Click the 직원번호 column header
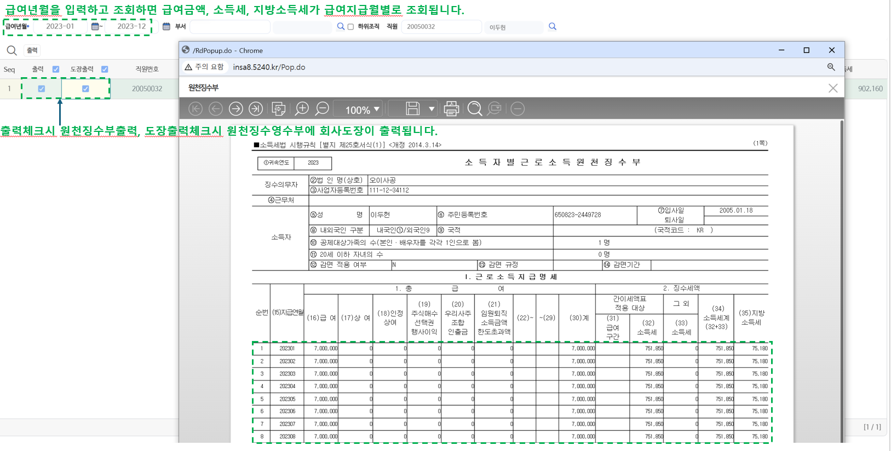The width and height of the screenshot is (891, 451). (147, 69)
